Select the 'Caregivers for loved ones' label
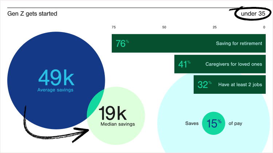 click(234, 64)
